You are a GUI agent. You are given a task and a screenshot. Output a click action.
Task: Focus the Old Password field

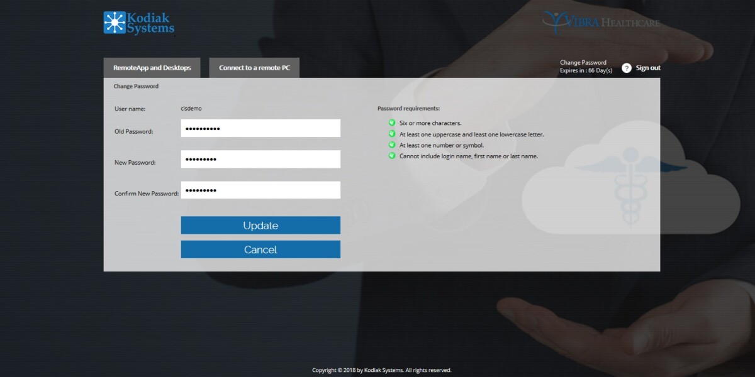(x=260, y=128)
